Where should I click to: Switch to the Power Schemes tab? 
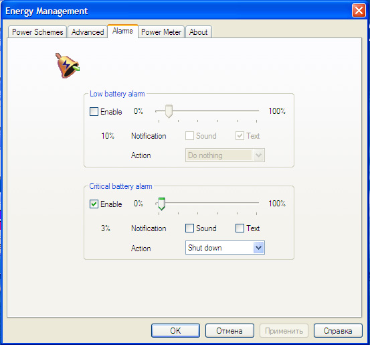click(x=37, y=32)
